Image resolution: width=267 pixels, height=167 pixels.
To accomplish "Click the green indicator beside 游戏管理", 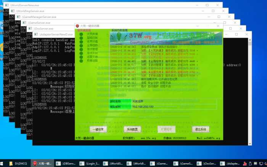I will coord(81,49).
